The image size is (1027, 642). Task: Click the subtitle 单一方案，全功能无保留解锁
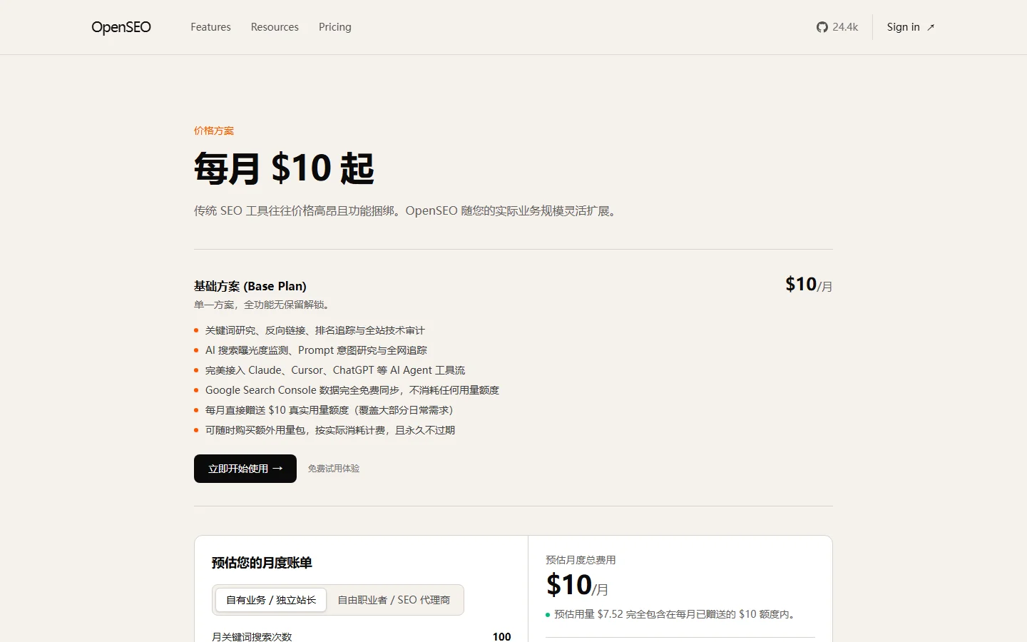point(263,305)
